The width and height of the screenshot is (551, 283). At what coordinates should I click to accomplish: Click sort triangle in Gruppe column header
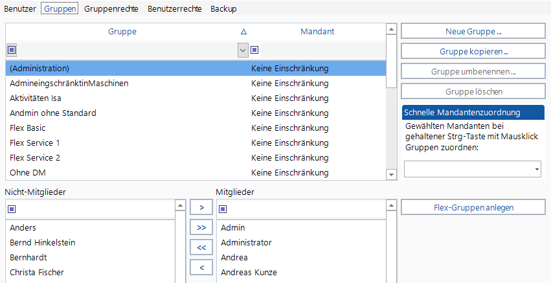[243, 31]
